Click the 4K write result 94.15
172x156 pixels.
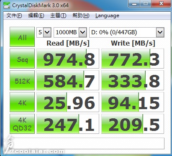pos(133,102)
